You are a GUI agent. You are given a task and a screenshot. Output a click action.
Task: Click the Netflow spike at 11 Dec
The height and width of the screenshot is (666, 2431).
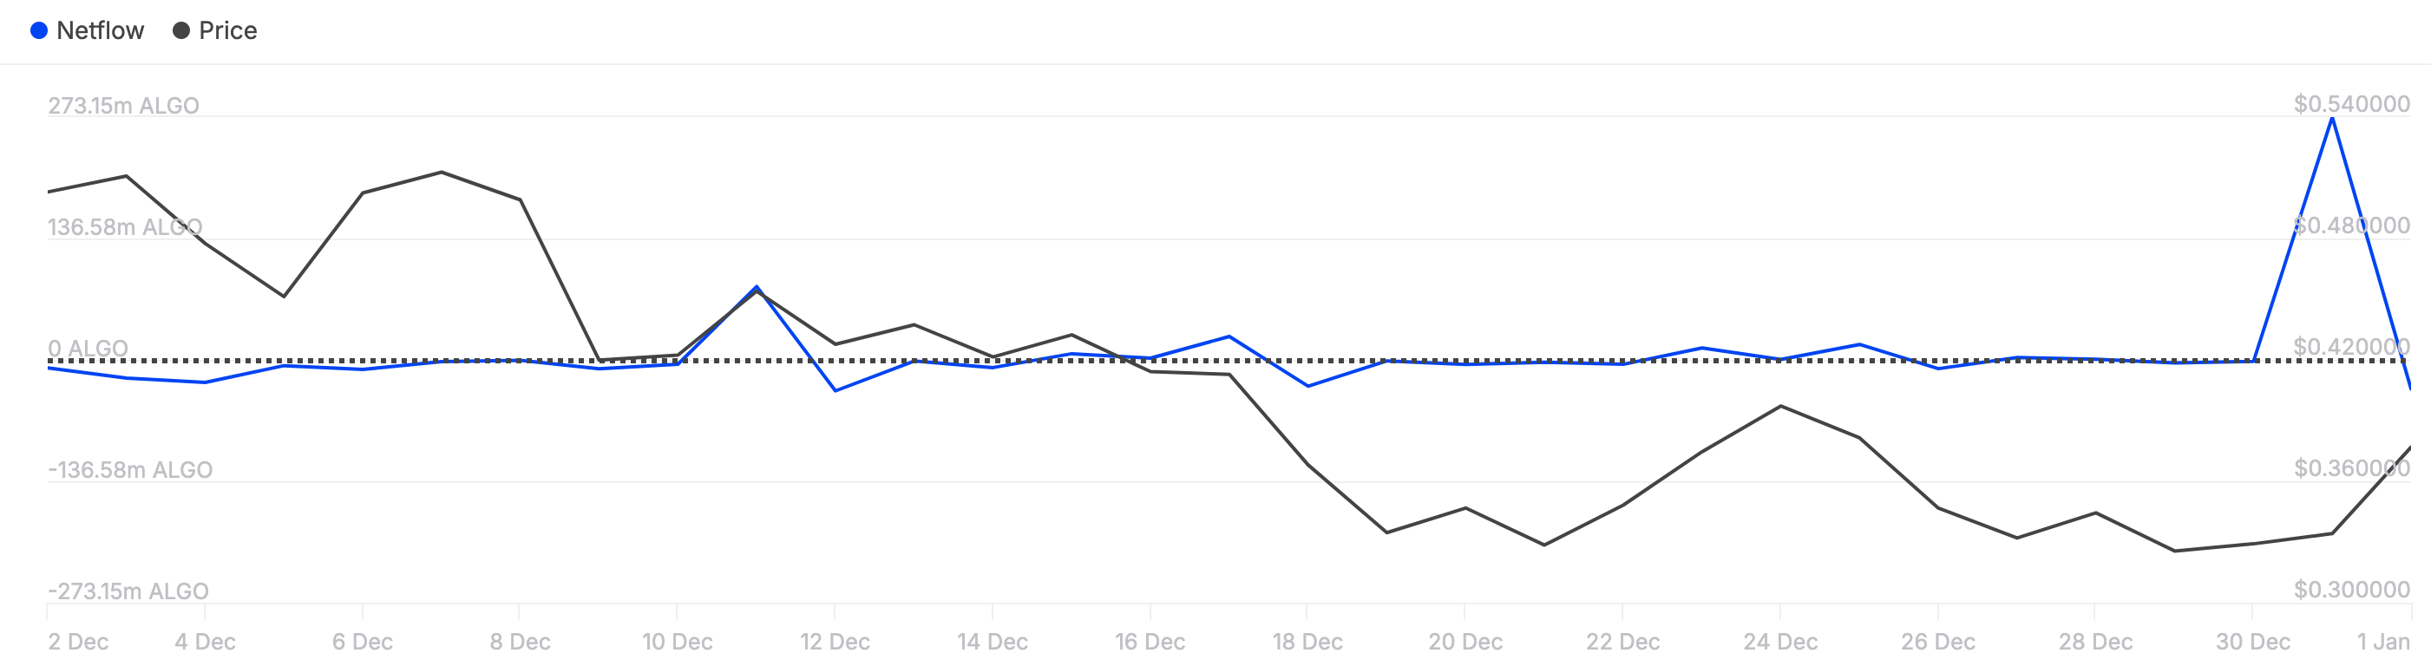(x=757, y=287)
